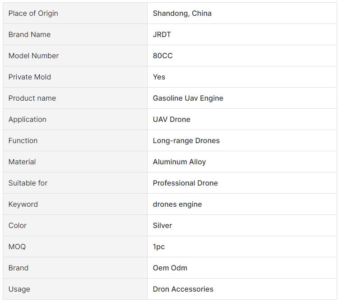Click the 'Dron Accessories' usage value
The image size is (339, 302).
[183, 289]
